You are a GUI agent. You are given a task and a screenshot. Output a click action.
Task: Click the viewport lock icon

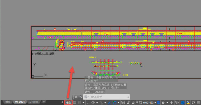[137, 103]
